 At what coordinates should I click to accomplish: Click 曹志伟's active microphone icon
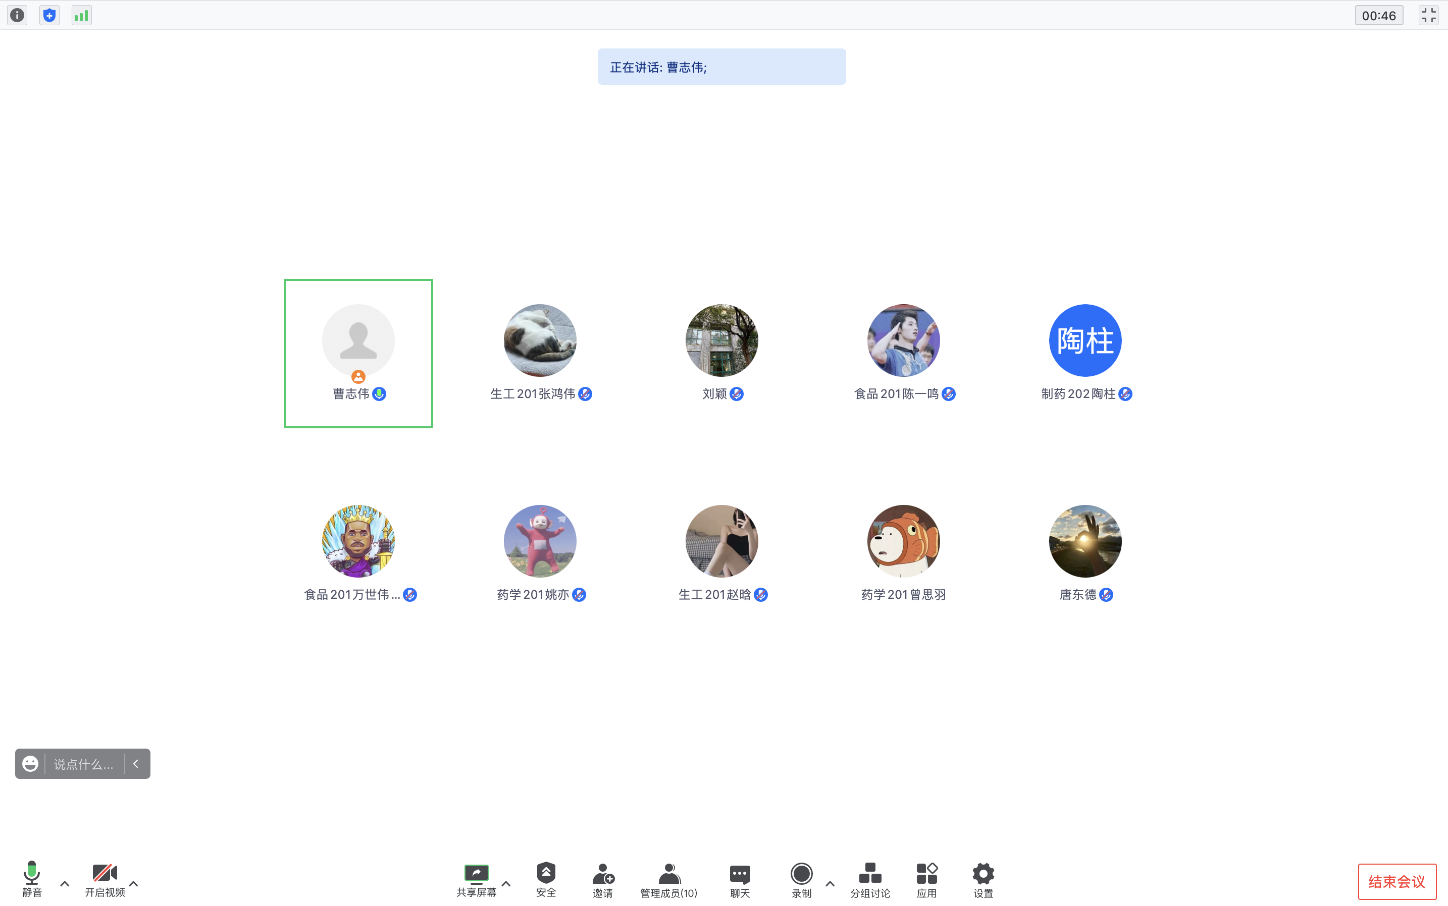pyautogui.click(x=379, y=393)
